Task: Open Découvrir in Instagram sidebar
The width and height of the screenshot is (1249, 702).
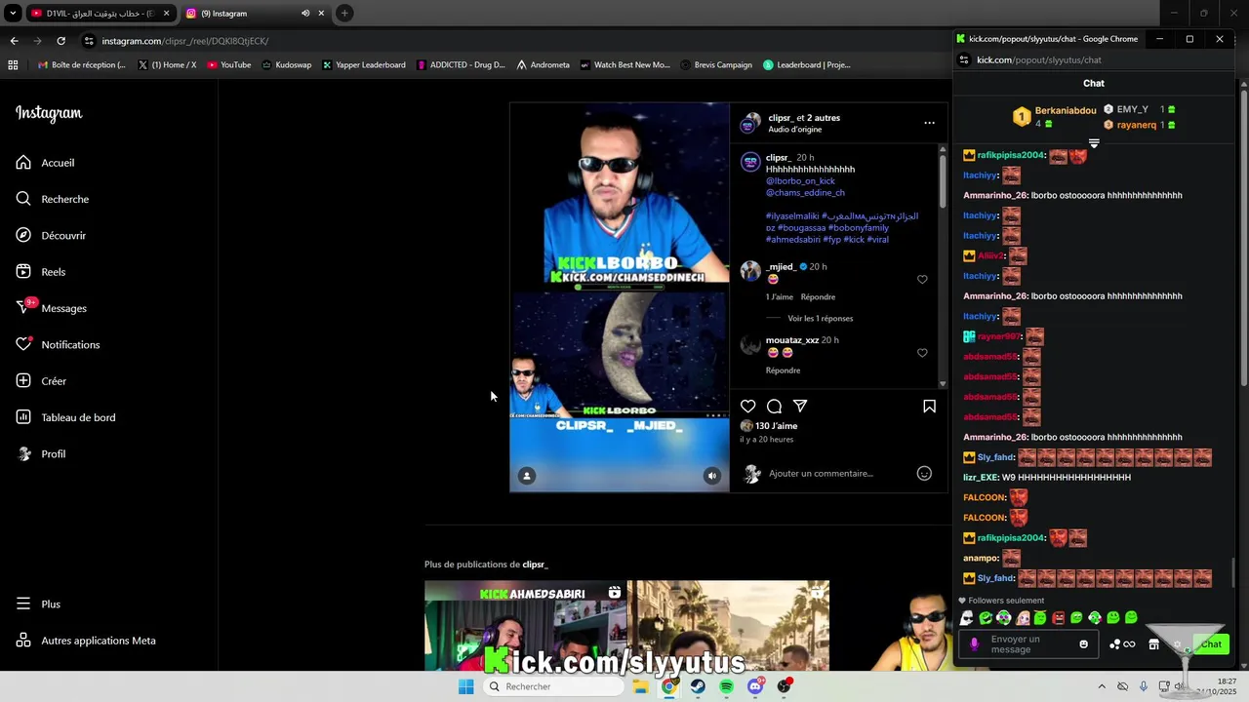Action: point(51,236)
